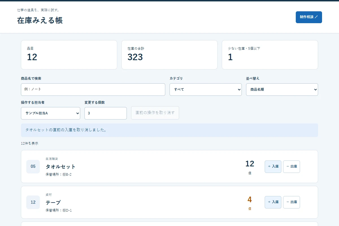Click the 生活雑貨 category label
The image size is (339, 226).
coord(52,159)
